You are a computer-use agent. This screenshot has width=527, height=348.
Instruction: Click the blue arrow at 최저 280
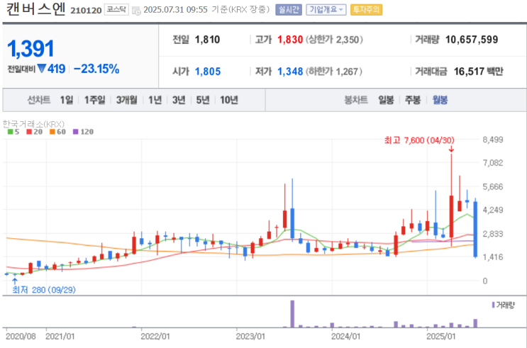pos(14,281)
